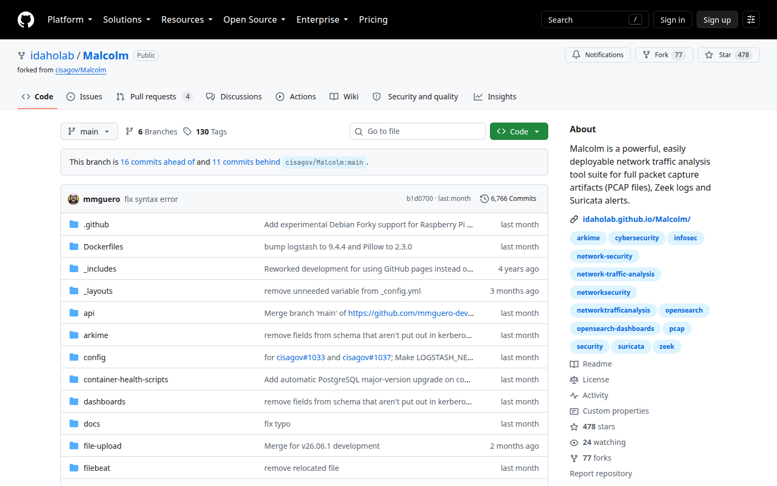Switch to the Discussions tab

pos(234,97)
